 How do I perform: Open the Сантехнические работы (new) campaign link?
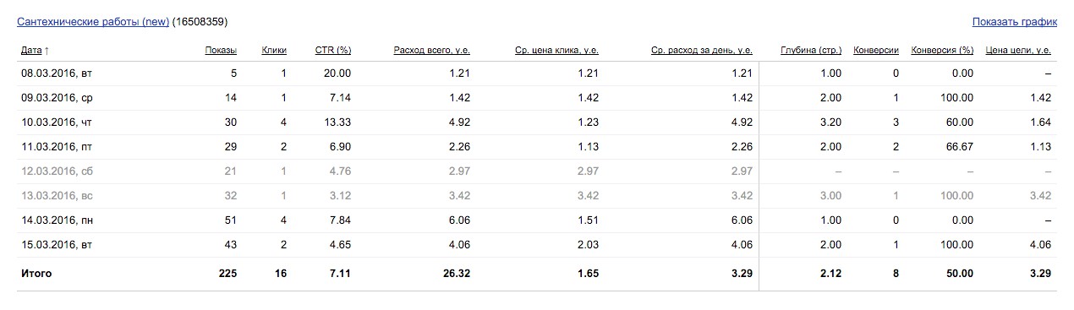(x=93, y=21)
